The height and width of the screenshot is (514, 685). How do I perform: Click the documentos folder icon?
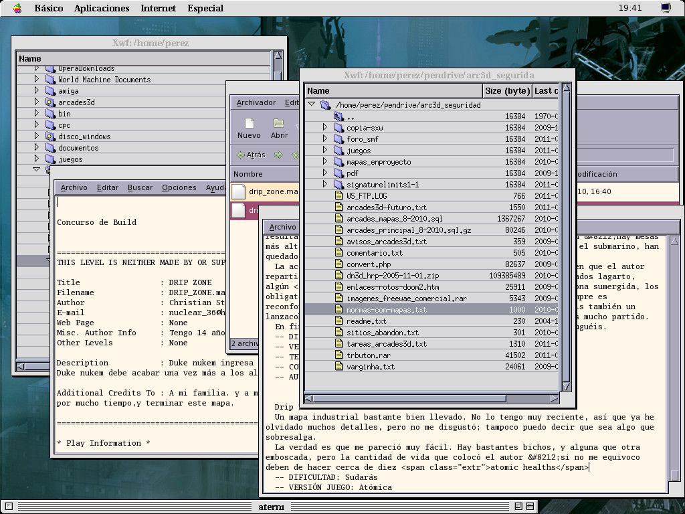(x=50, y=148)
